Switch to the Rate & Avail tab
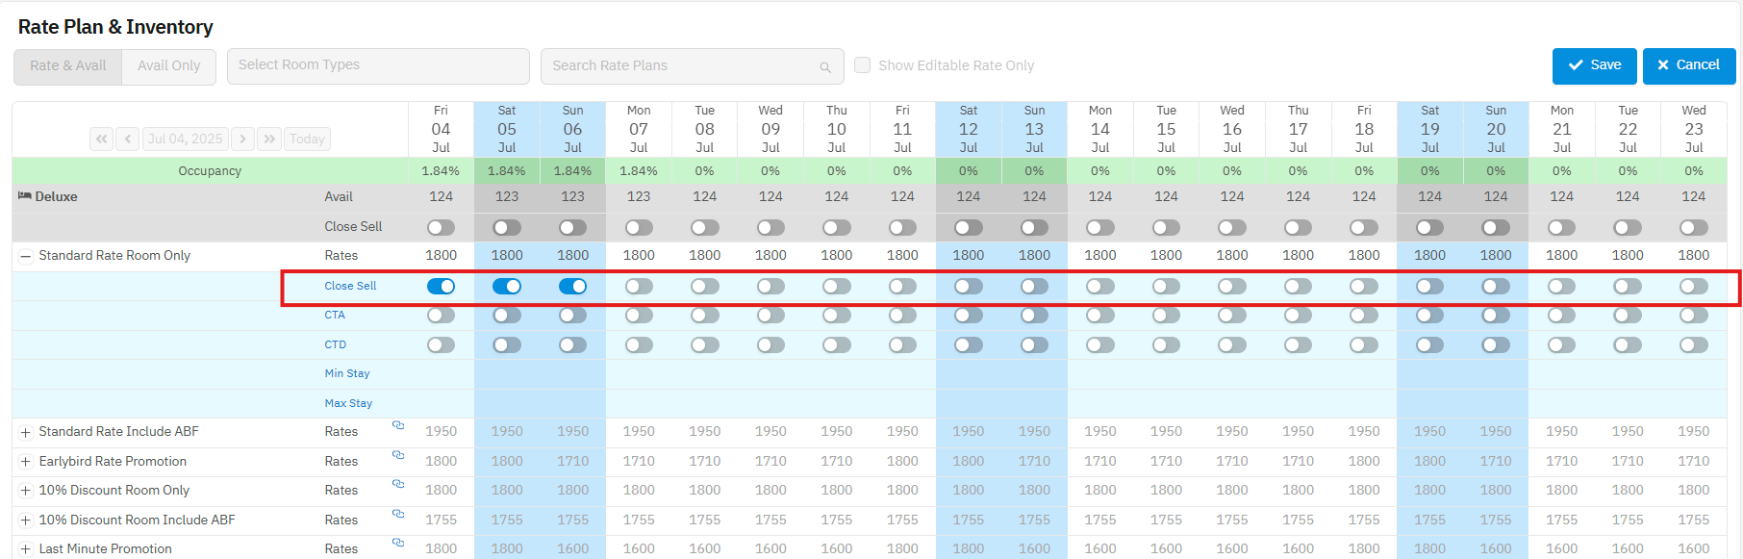Image resolution: width=1743 pixels, height=559 pixels. click(x=68, y=66)
